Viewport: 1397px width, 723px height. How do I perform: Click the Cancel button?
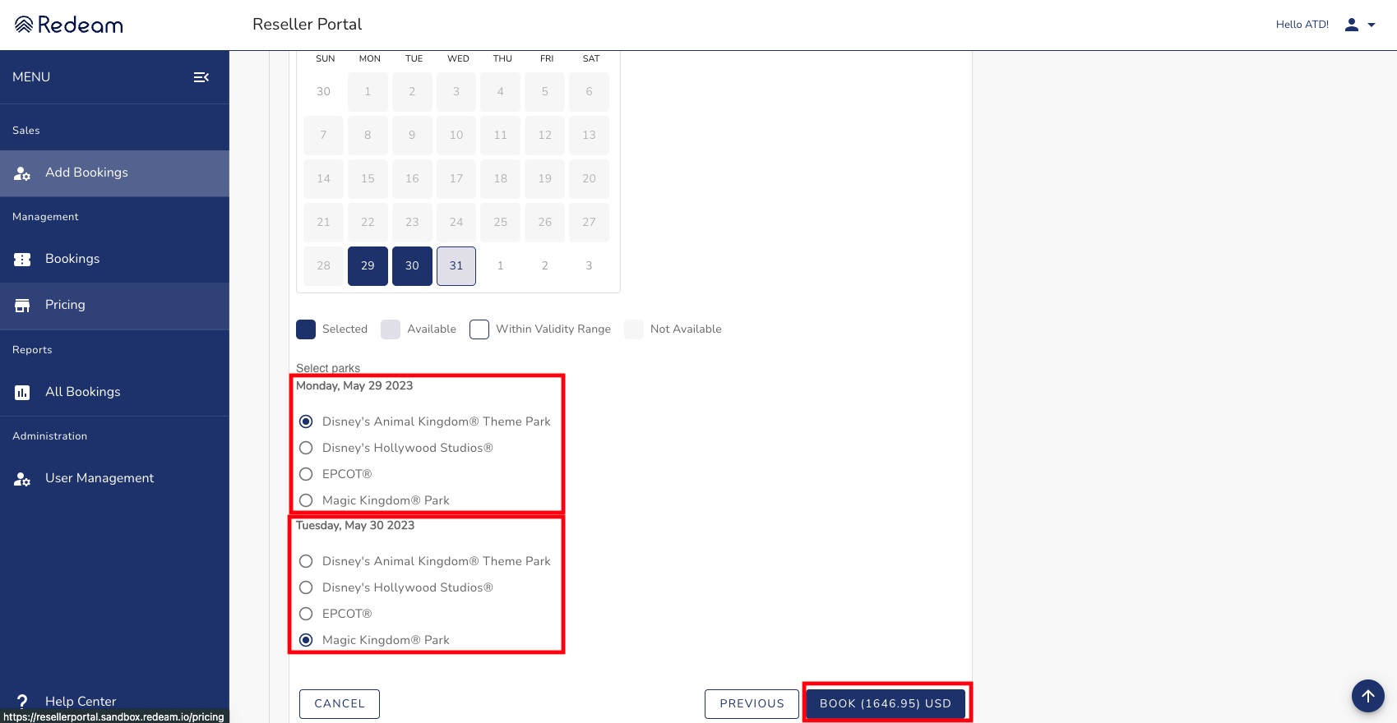click(x=339, y=703)
